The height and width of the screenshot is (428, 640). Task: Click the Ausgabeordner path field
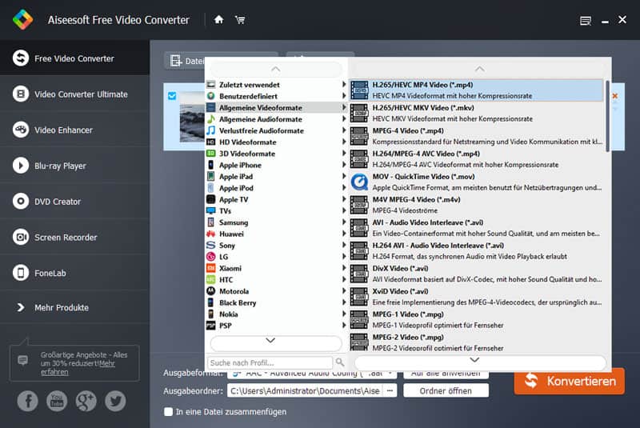[x=306, y=390]
